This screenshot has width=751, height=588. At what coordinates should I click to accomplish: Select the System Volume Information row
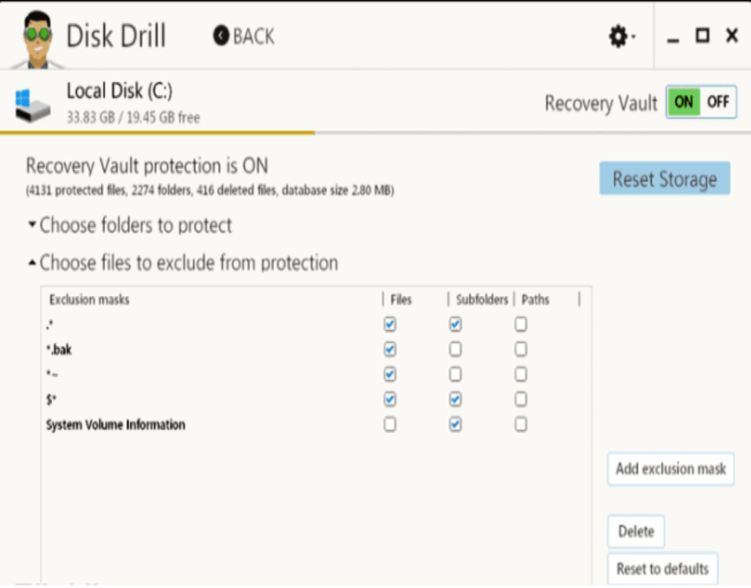click(x=316, y=424)
